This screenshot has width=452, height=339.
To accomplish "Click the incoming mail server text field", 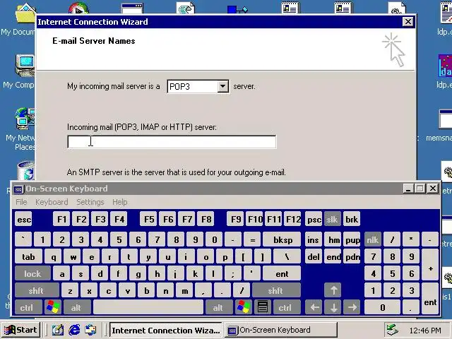I will [172, 142].
